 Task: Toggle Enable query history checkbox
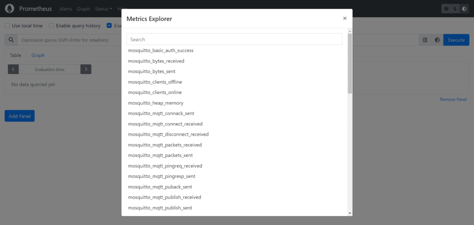pyautogui.click(x=51, y=26)
